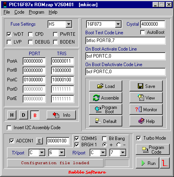Expand the HS oscillator fuse dropdown

coord(69,24)
